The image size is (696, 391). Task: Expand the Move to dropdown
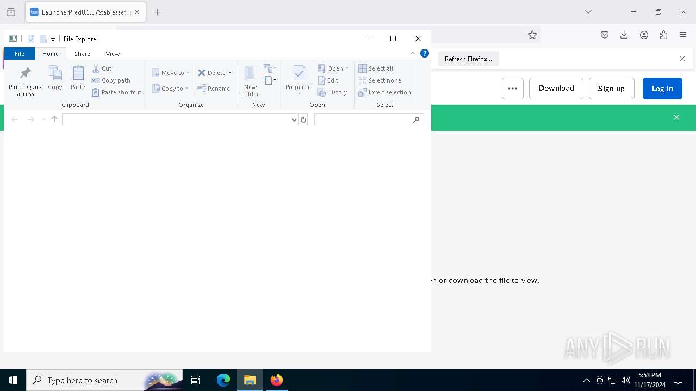click(188, 73)
